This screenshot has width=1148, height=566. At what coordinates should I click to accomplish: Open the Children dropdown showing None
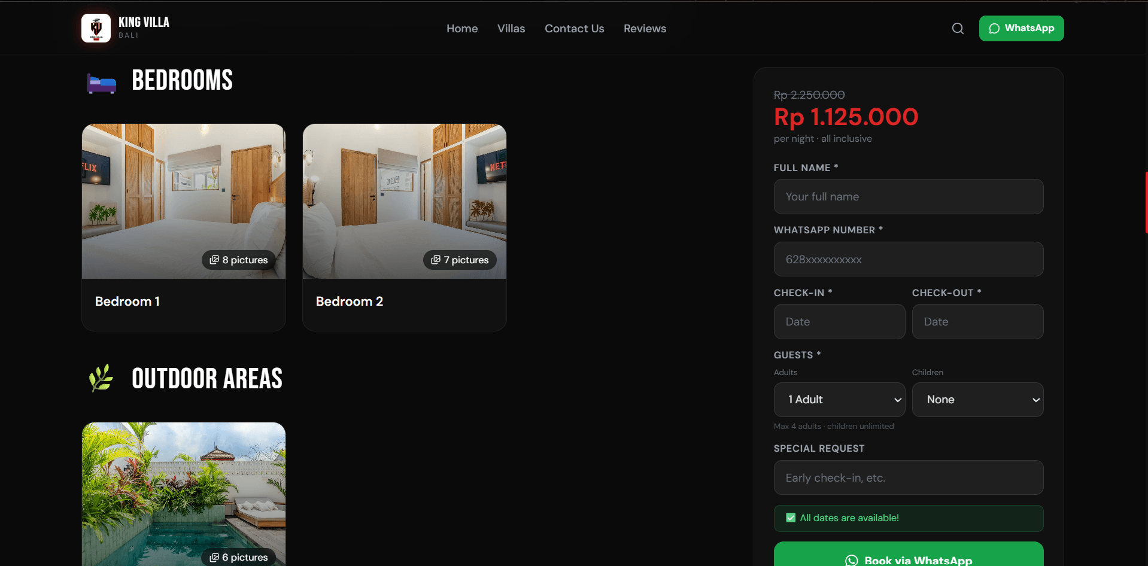[977, 400]
